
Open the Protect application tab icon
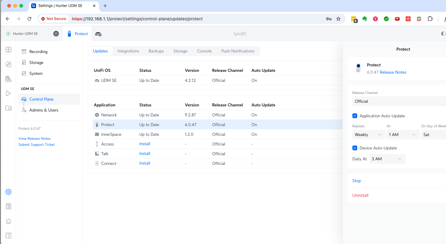pyautogui.click(x=69, y=34)
